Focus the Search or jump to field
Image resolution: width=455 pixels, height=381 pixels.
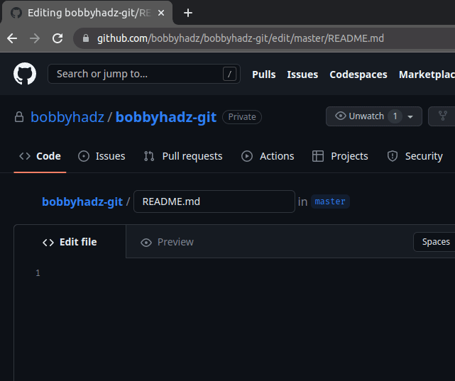pos(144,74)
